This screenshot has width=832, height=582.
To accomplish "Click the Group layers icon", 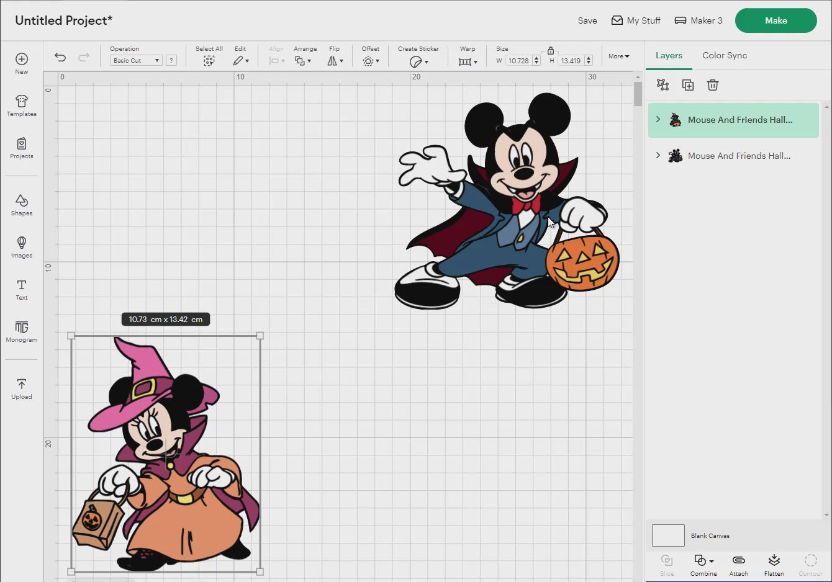I will [x=663, y=85].
